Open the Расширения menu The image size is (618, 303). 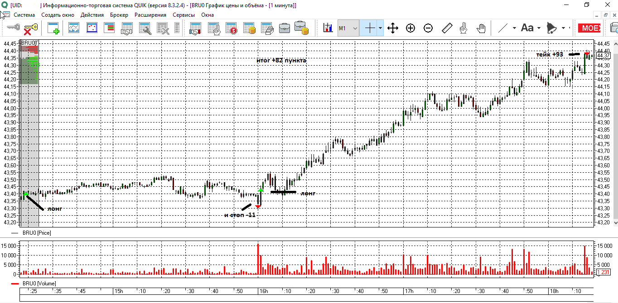150,15
